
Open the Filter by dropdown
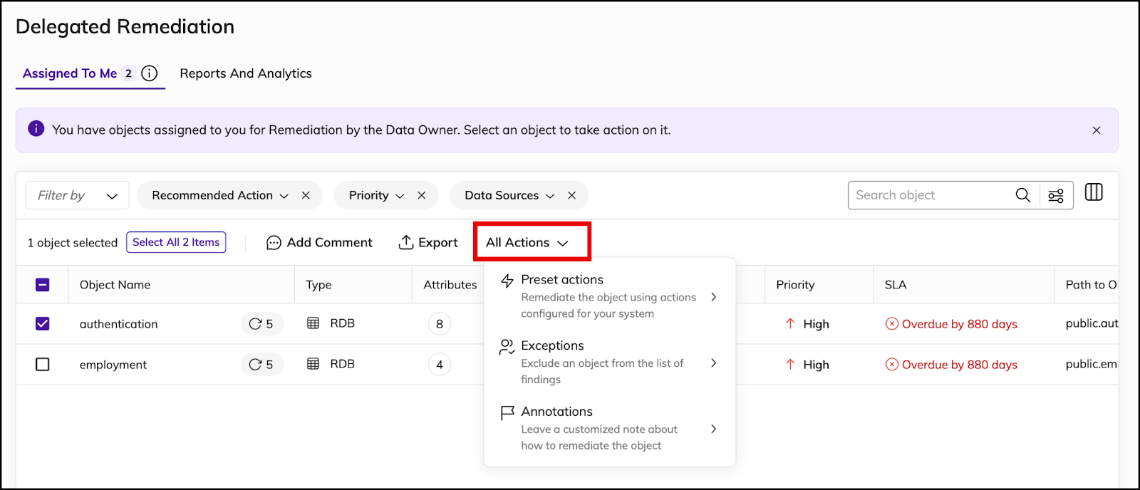(78, 195)
